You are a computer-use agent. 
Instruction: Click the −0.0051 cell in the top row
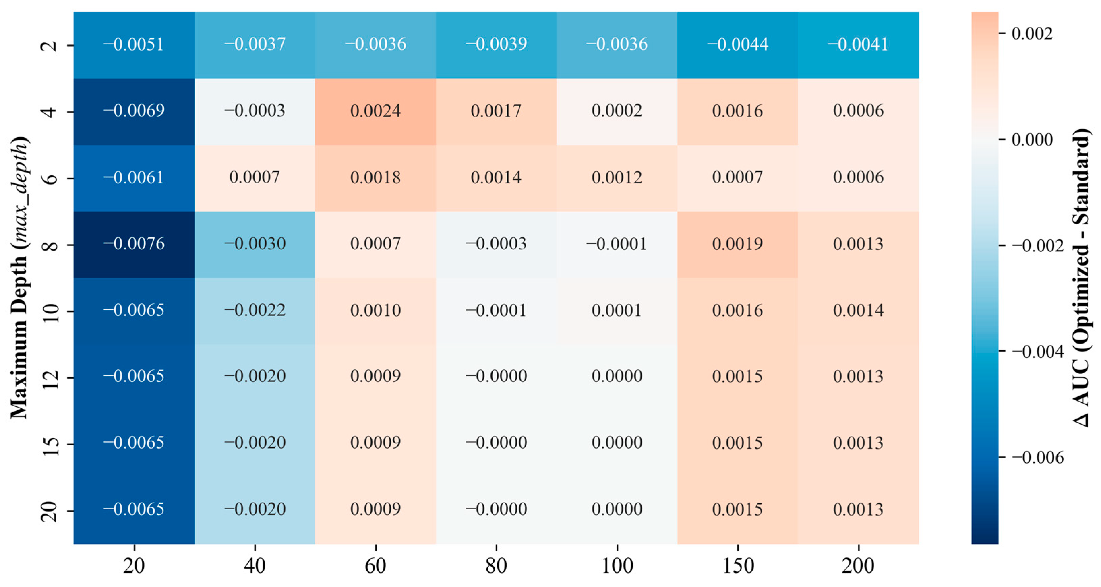pos(134,44)
